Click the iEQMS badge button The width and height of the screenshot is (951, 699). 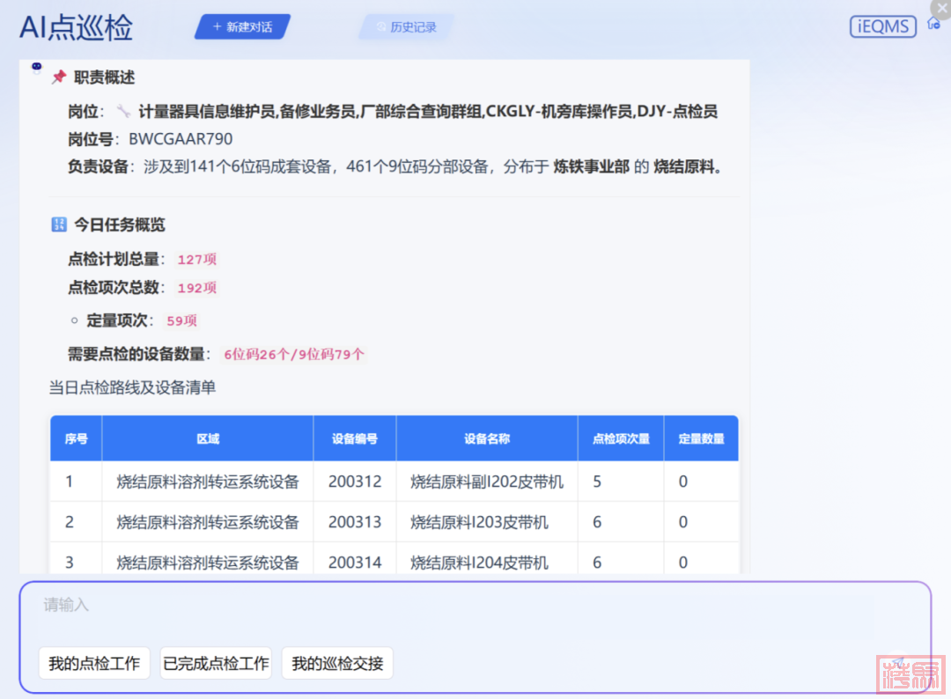coord(882,26)
